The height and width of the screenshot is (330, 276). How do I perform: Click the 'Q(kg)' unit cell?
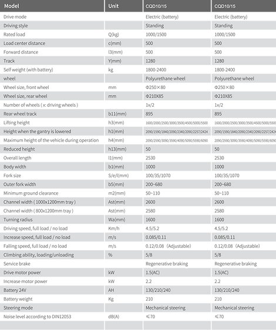[x=113, y=35]
